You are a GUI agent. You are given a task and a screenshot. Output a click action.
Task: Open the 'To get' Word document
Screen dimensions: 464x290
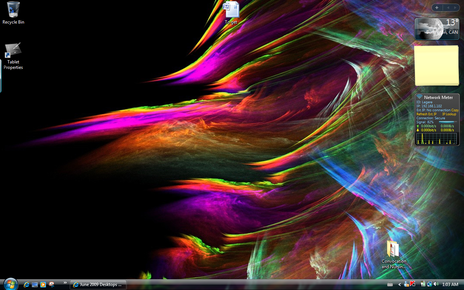[x=231, y=10]
